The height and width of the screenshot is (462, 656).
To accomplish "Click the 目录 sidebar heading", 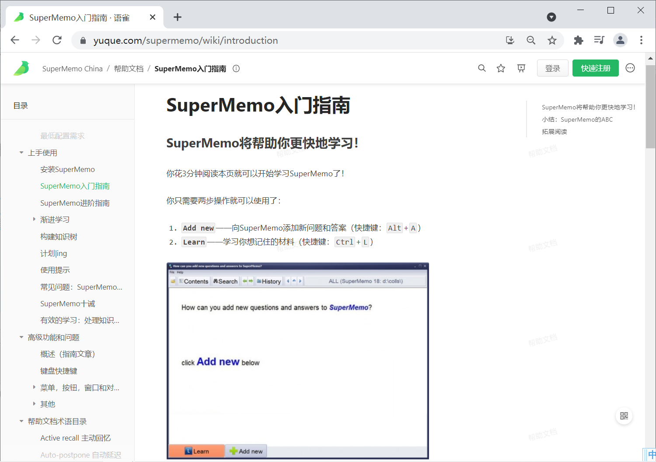I will click(21, 105).
